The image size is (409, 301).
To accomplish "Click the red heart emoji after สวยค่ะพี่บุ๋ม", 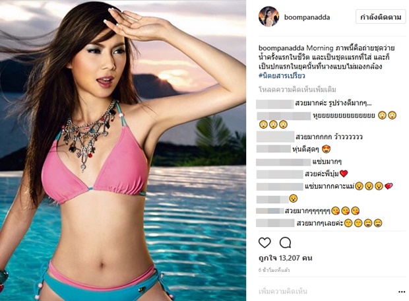I will (x=344, y=174).
